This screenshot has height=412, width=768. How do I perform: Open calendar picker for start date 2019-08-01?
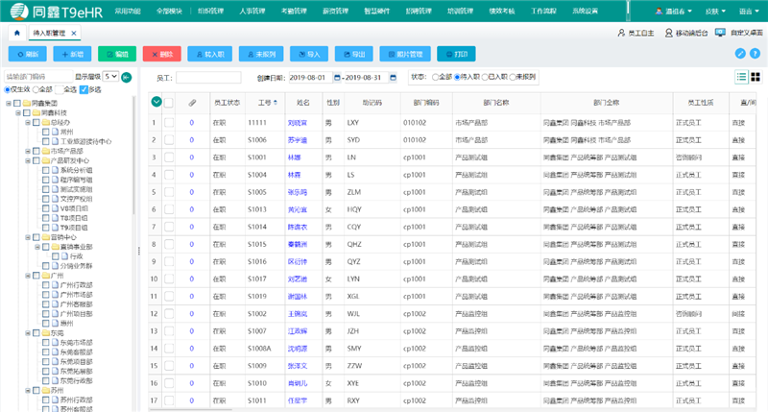click(x=337, y=77)
